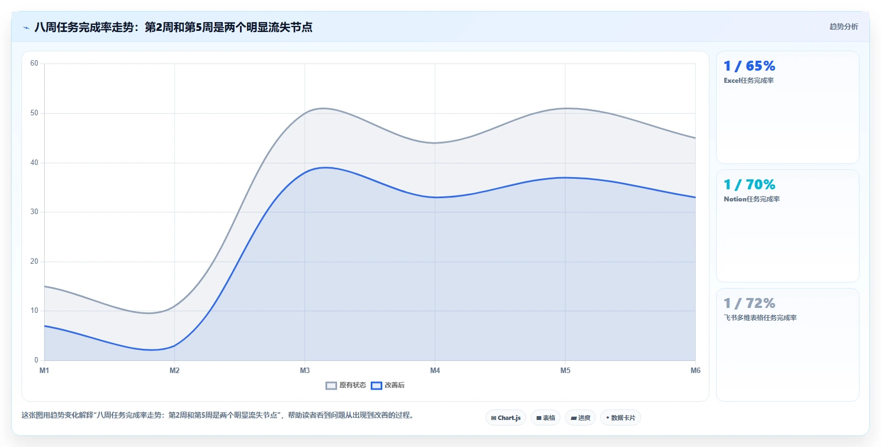Click the gray line peak at M5

coord(565,108)
